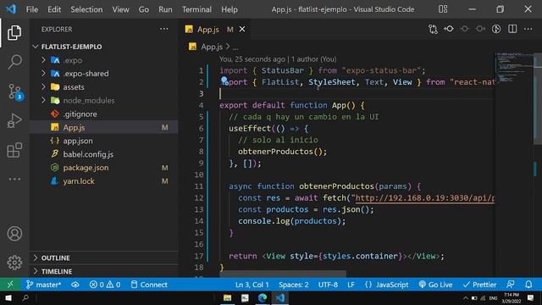The image size is (542, 305).
Task: Show additional activity bar views ellipsis
Action: tap(14, 179)
